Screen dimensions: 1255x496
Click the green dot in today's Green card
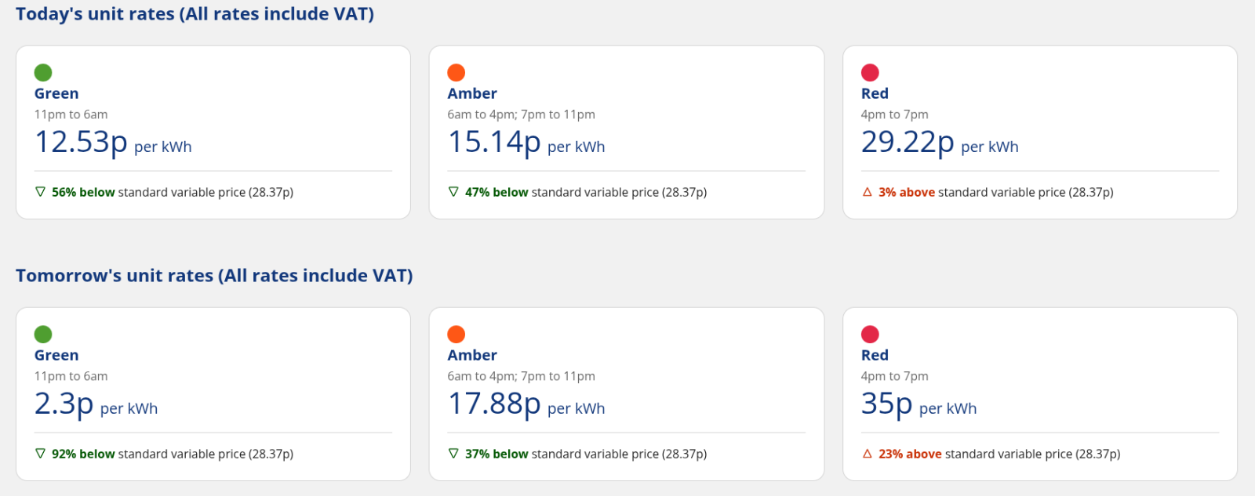43,73
